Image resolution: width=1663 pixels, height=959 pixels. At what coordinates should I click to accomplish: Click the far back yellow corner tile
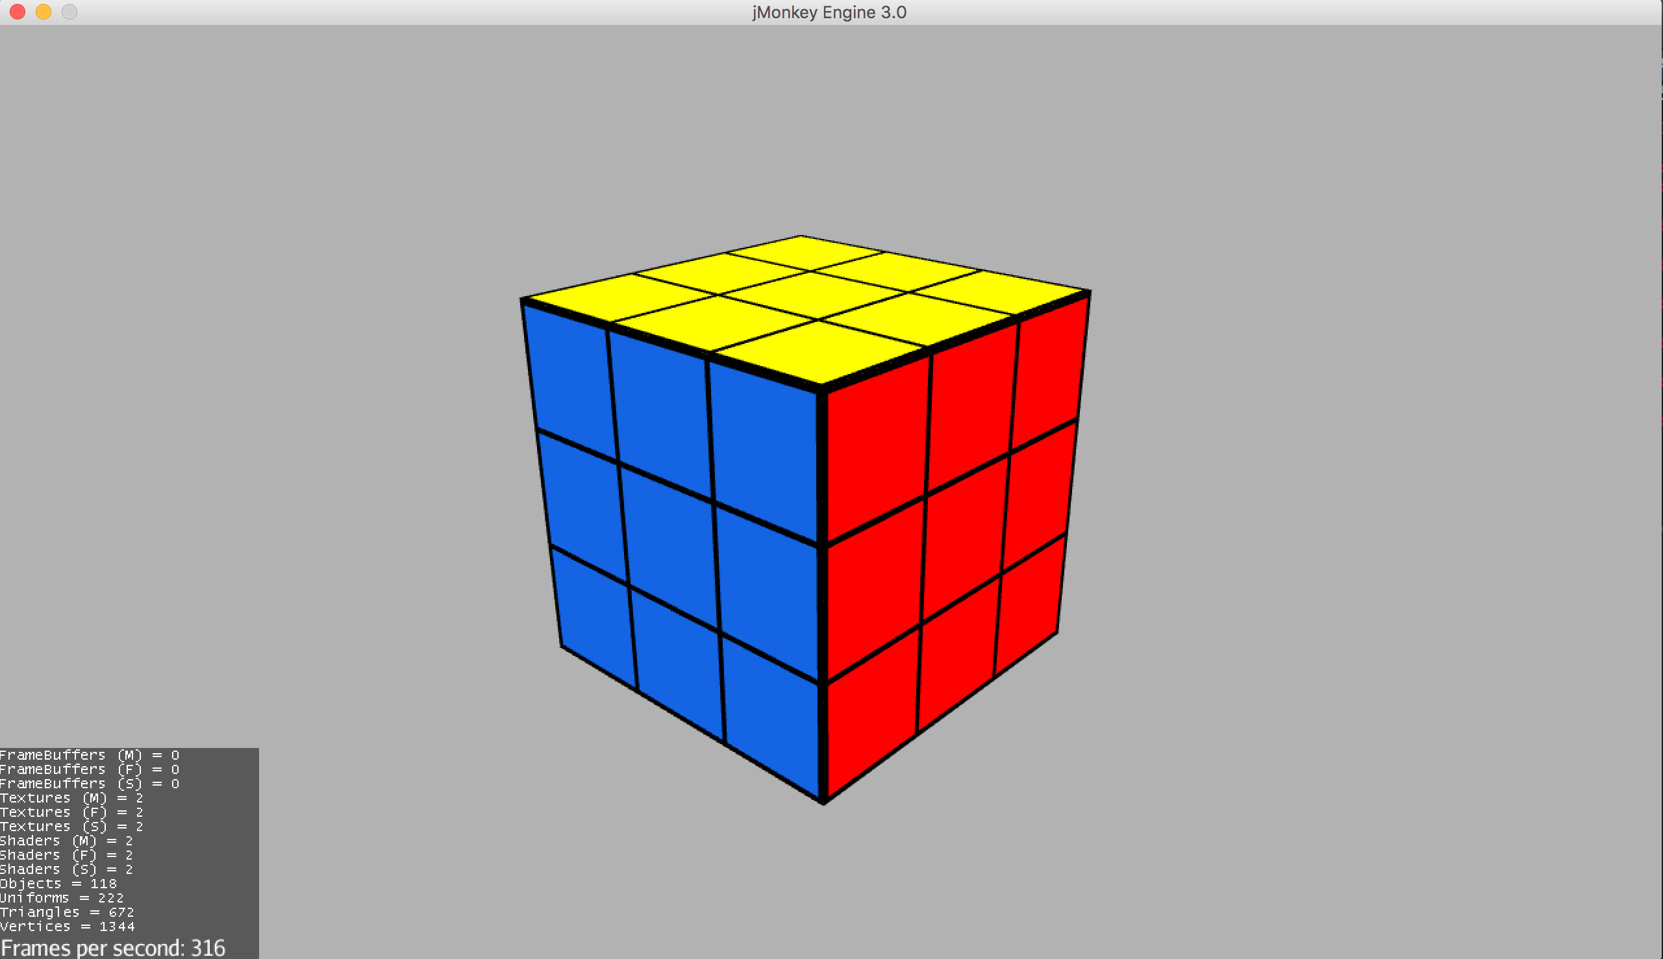pyautogui.click(x=803, y=253)
